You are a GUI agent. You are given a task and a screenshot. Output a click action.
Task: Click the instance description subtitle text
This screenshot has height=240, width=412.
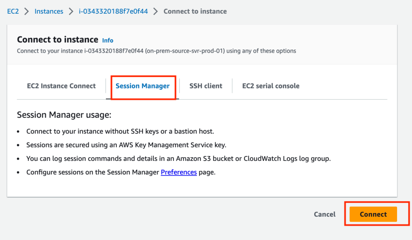[x=156, y=51]
